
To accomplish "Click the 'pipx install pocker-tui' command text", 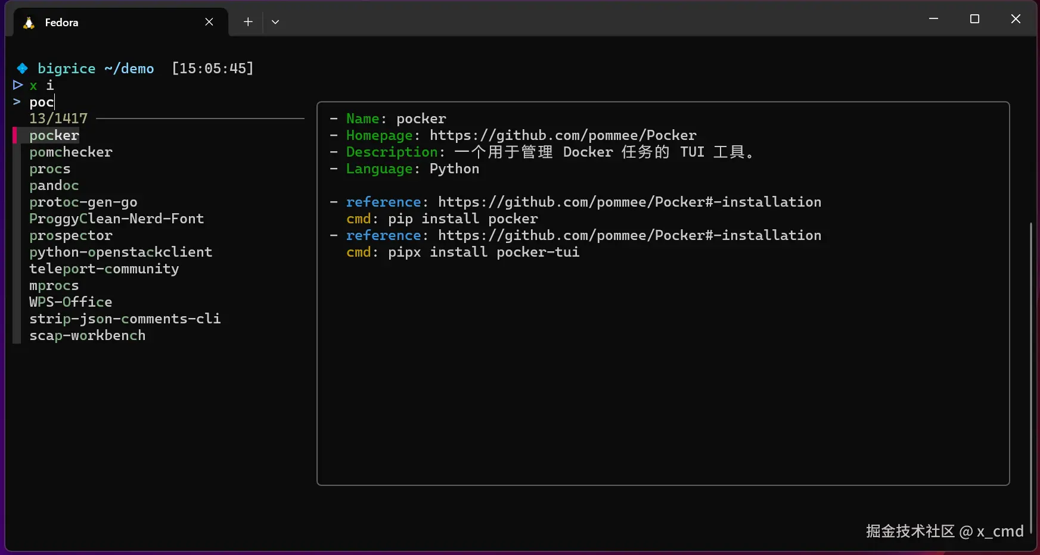I will [484, 252].
